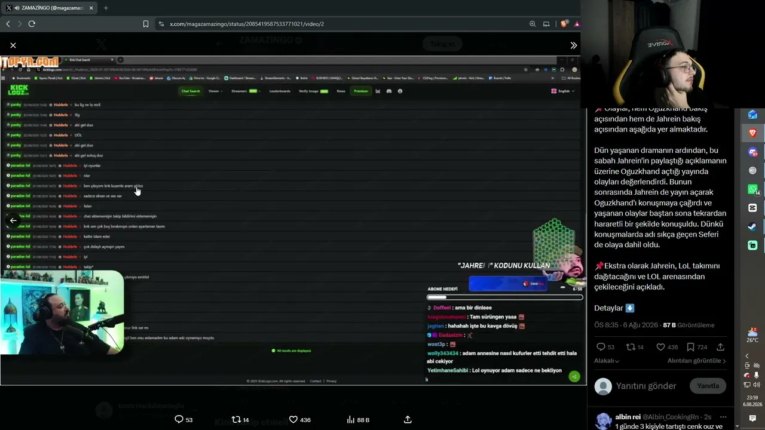
Task: Click the 87 B Görüntüleme view count
Action: click(688, 325)
